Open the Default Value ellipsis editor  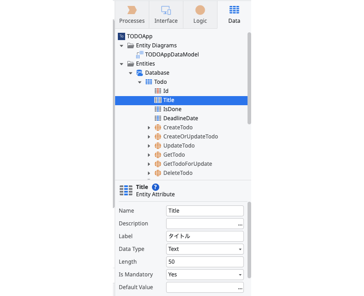[x=240, y=288]
